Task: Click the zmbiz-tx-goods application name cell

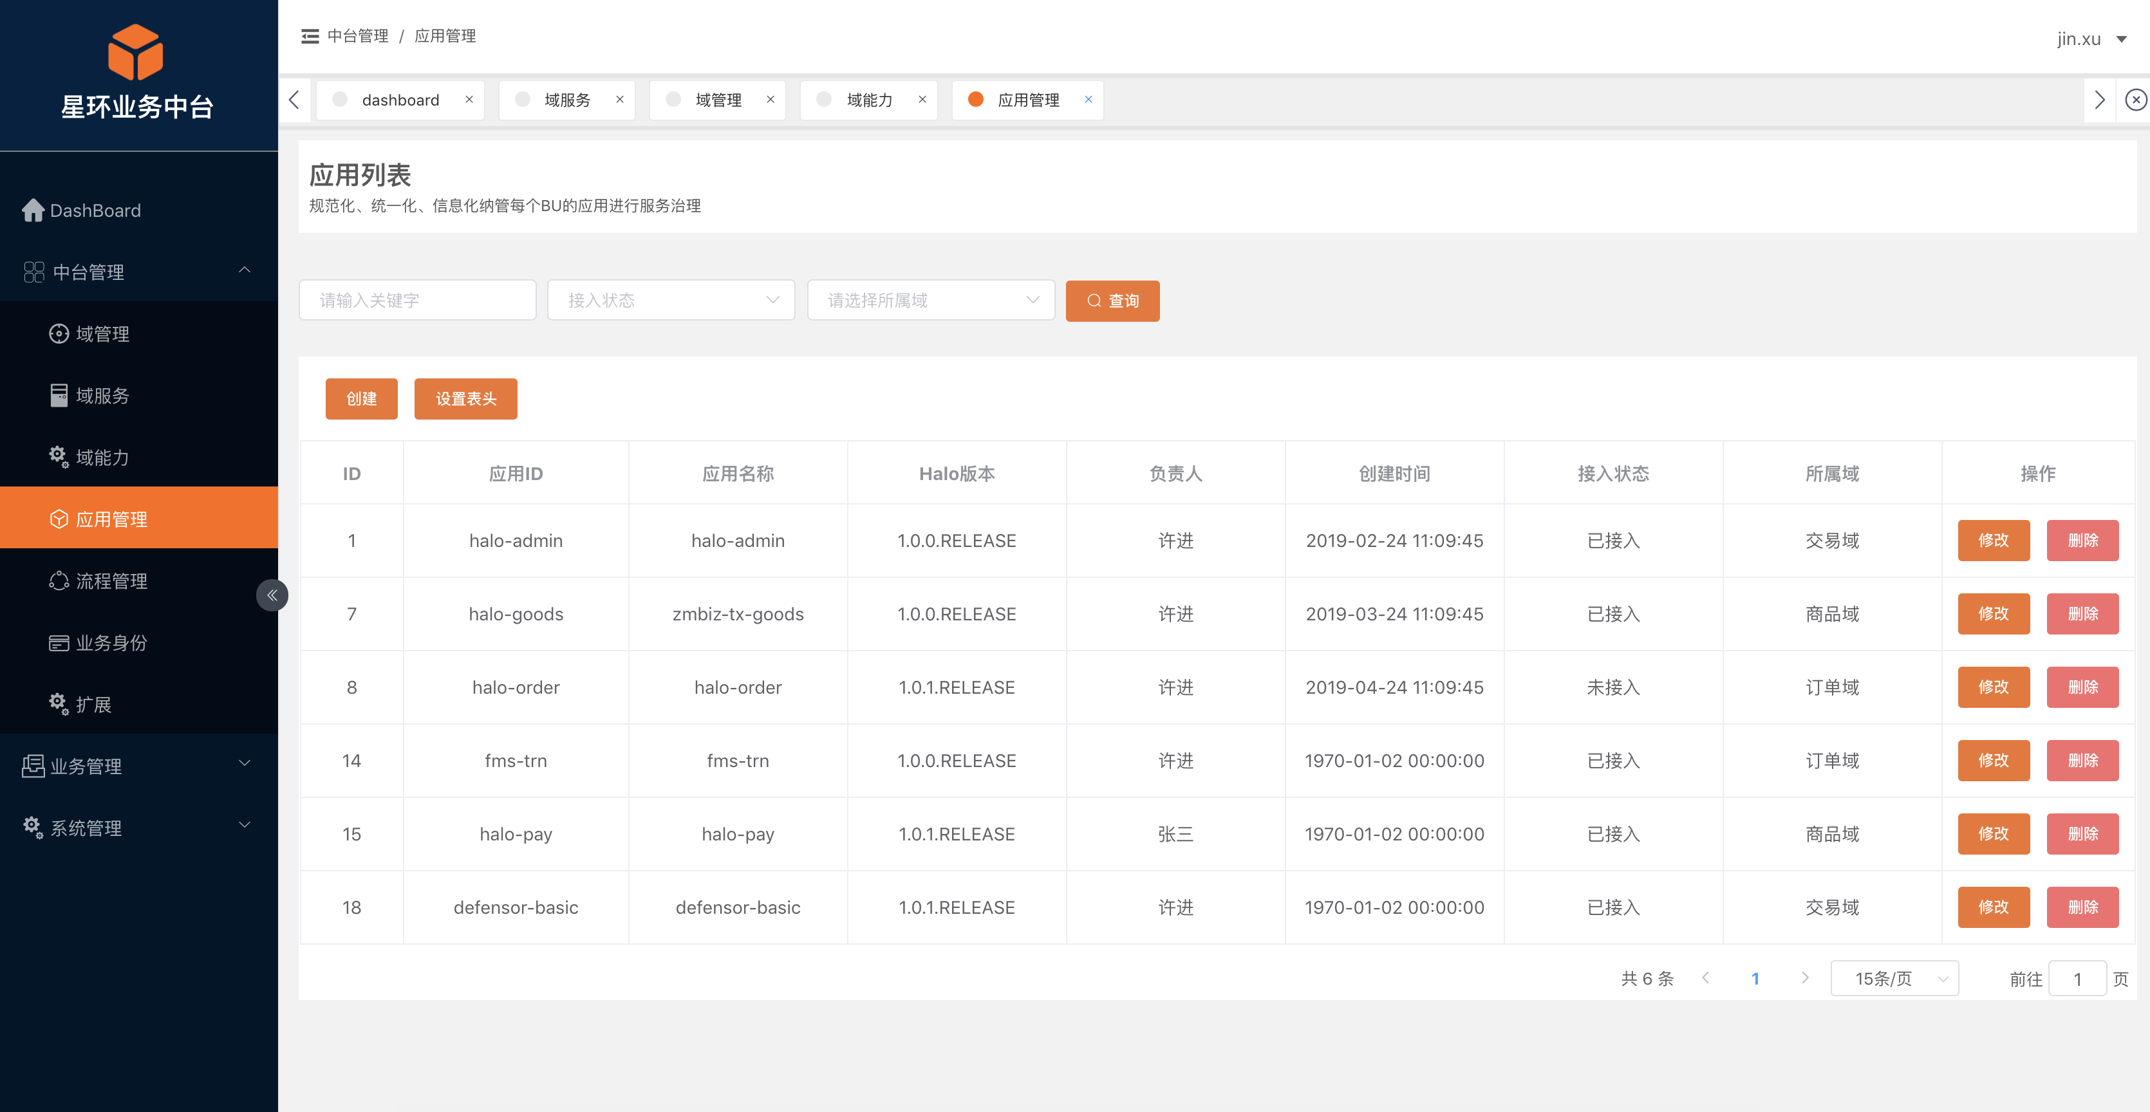Action: (x=738, y=614)
